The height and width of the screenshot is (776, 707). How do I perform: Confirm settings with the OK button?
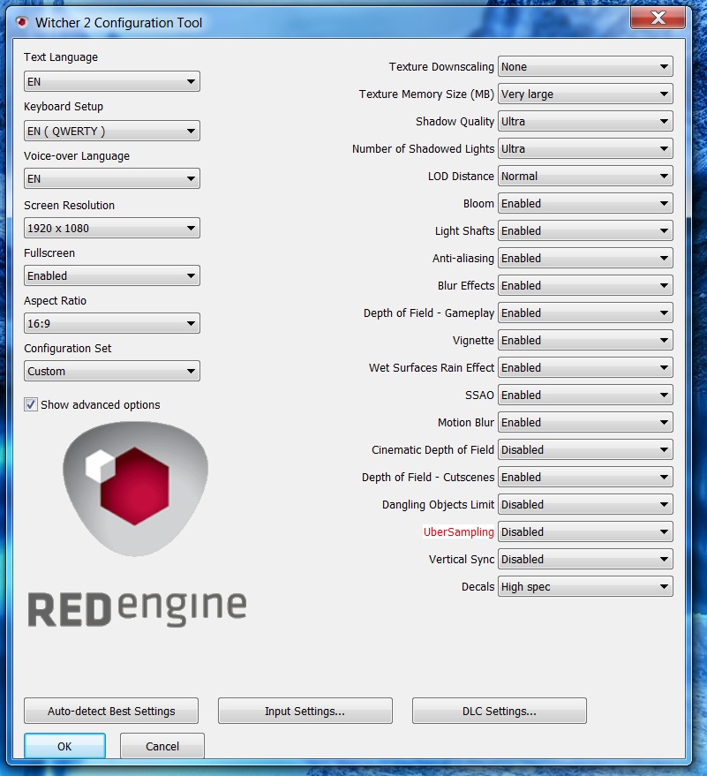tap(64, 746)
